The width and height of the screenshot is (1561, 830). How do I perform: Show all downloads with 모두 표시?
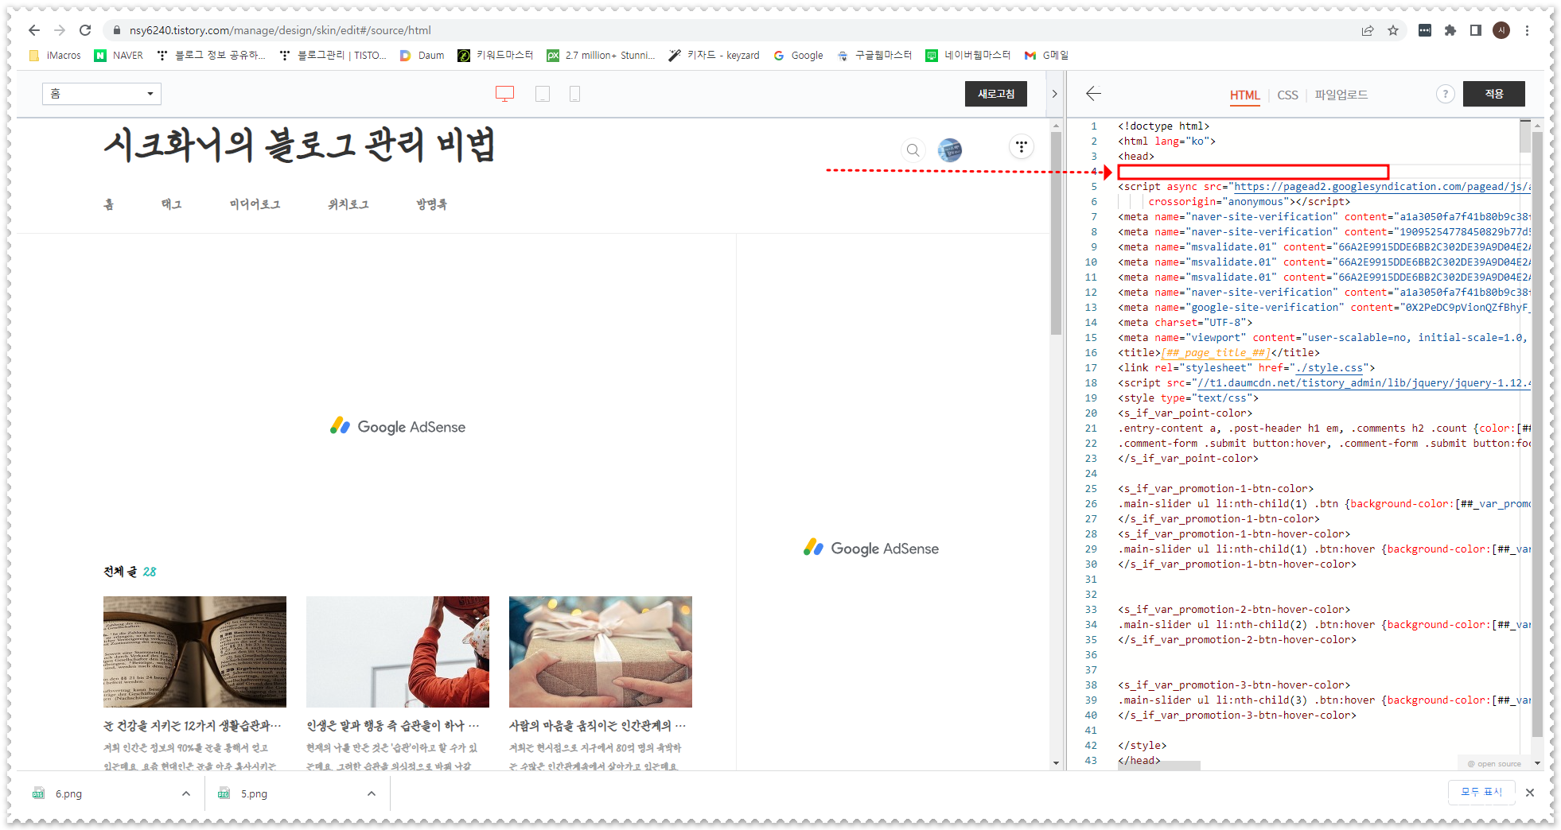pyautogui.click(x=1481, y=792)
